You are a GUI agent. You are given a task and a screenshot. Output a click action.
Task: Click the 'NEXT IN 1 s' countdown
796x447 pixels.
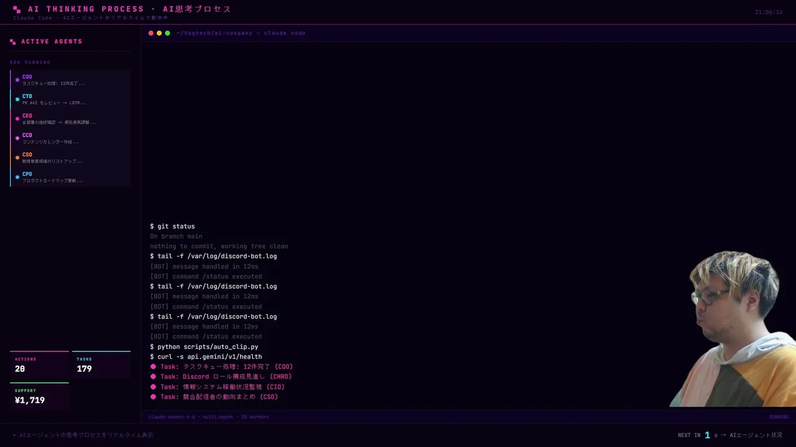tap(698, 435)
